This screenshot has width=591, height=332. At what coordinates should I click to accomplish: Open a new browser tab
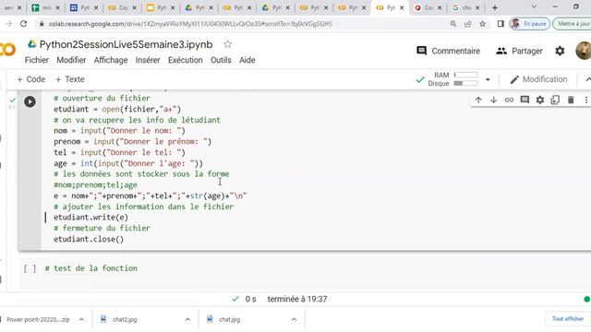tap(495, 7)
